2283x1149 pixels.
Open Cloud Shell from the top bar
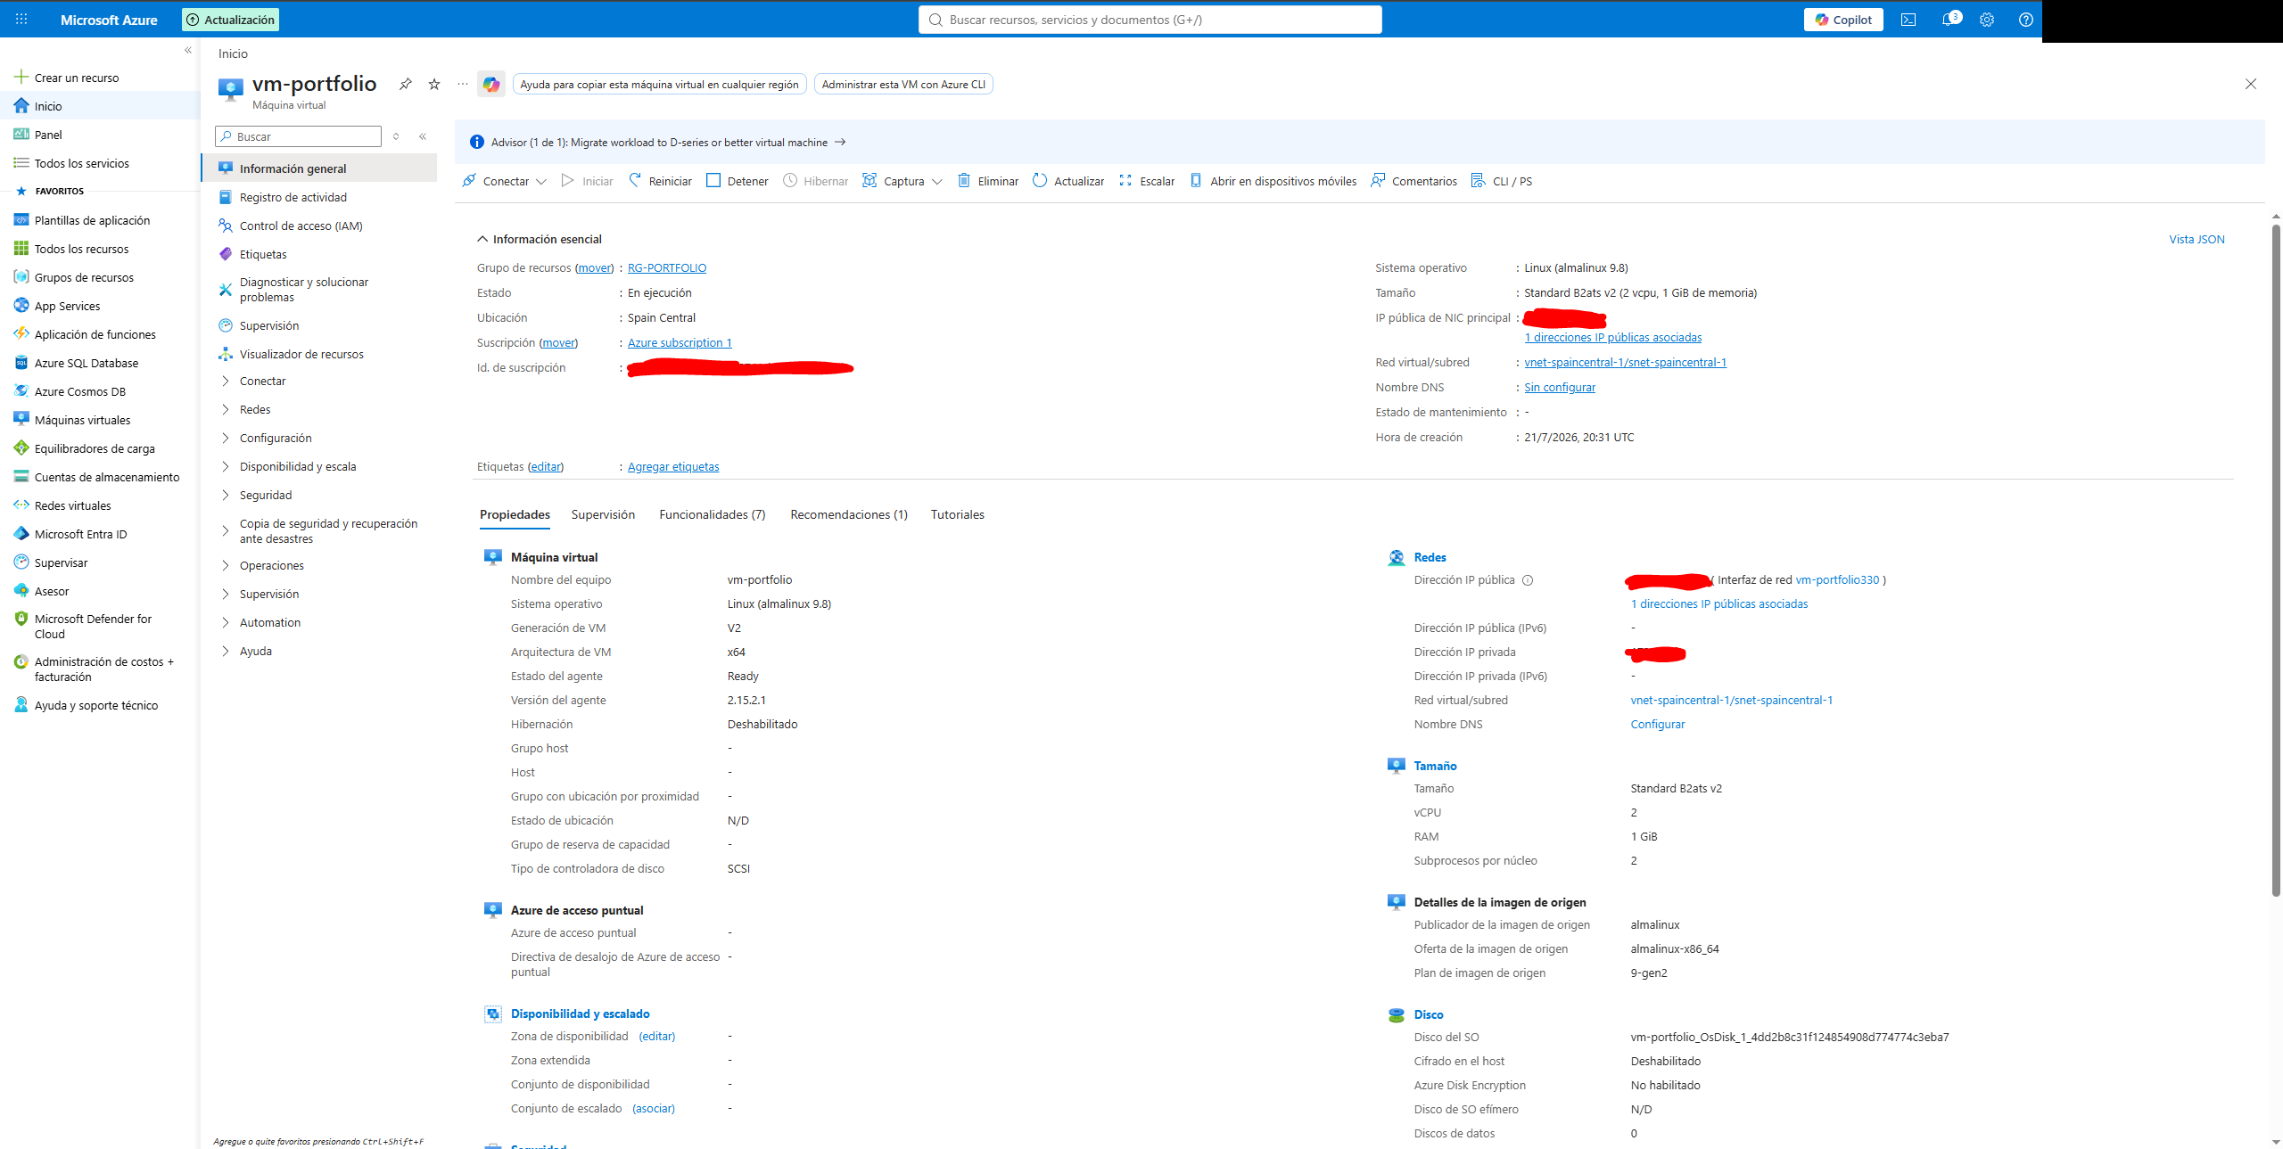[x=1908, y=20]
